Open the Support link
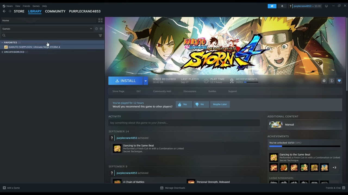348x195 pixels. 232,91
